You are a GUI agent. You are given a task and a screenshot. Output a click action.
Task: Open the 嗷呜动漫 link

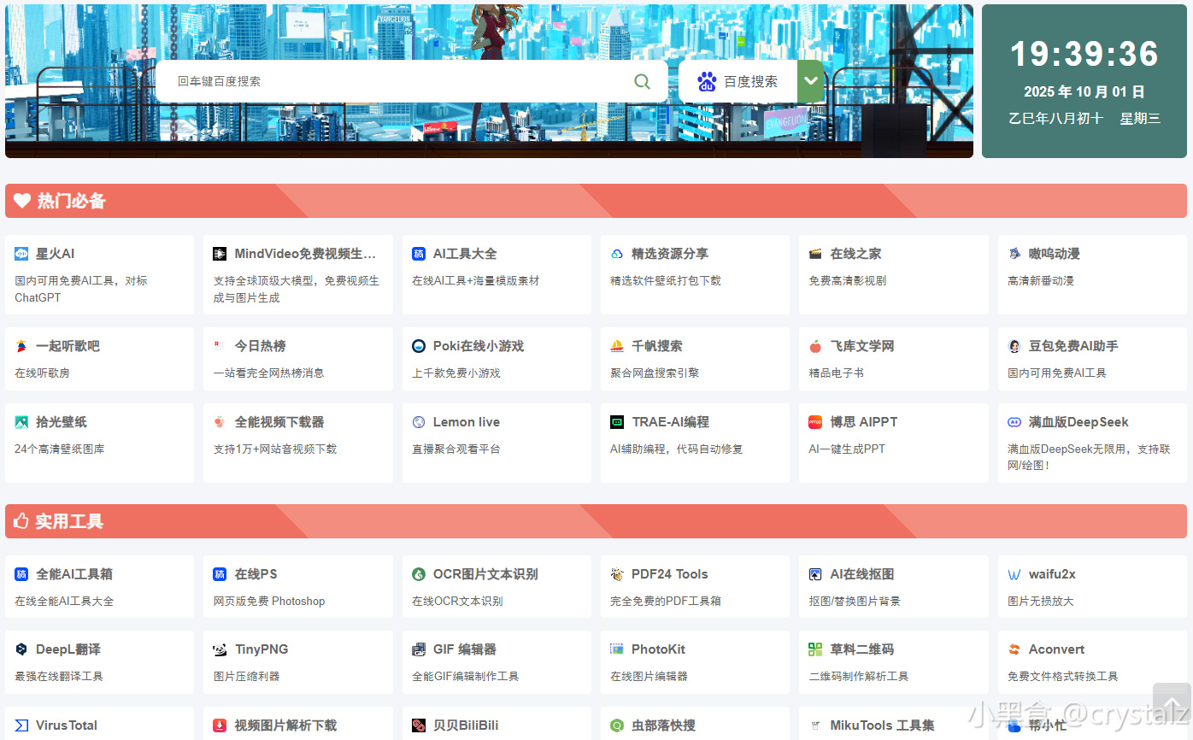point(1055,254)
